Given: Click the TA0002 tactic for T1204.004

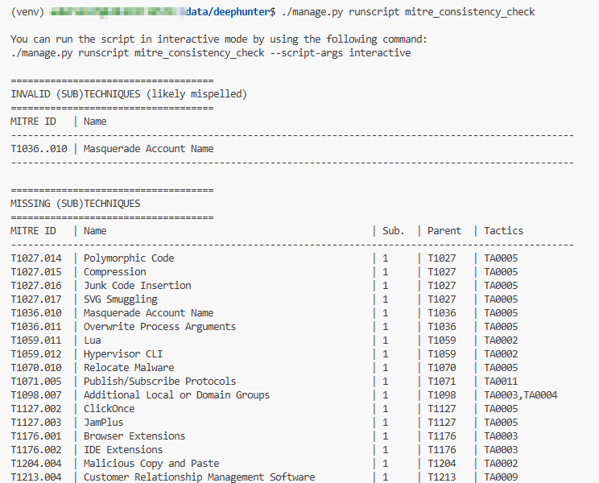Looking at the screenshot, I should (501, 464).
